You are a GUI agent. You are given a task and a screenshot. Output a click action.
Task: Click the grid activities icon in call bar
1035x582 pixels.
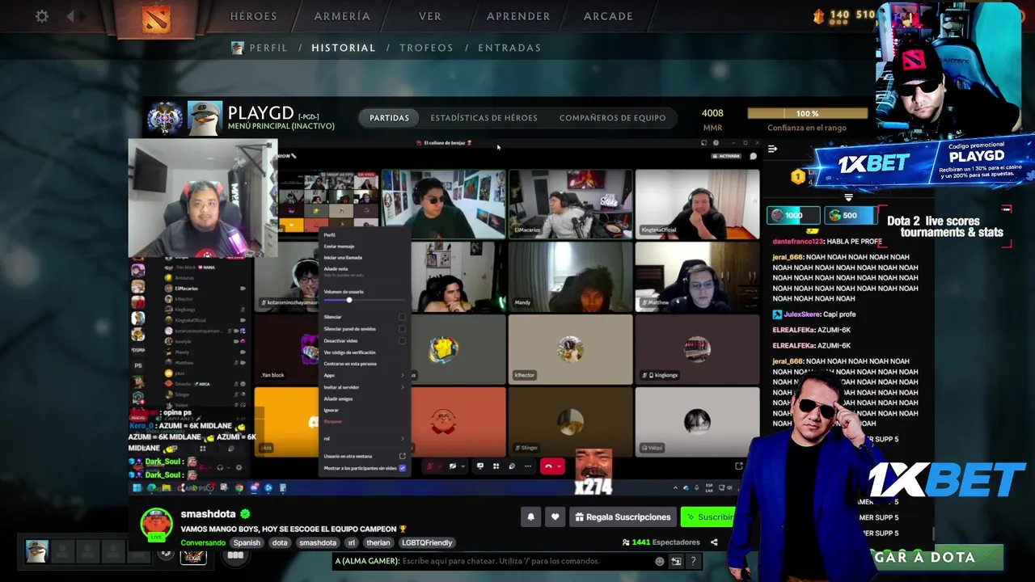pyautogui.click(x=496, y=466)
